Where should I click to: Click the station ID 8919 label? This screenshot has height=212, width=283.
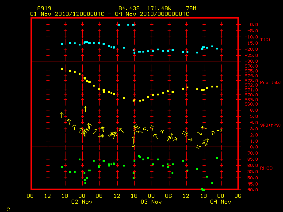[x=44, y=8]
